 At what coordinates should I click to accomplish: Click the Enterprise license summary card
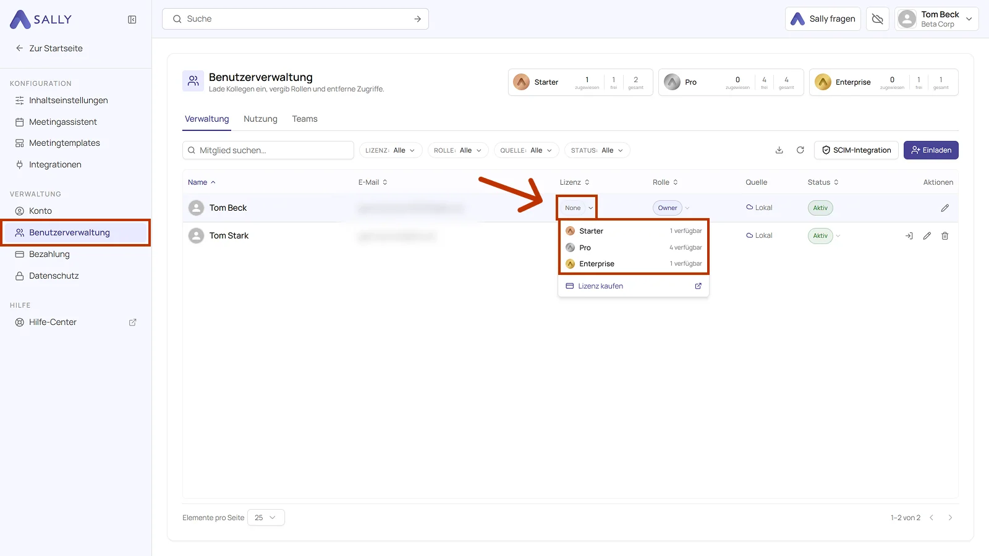pyautogui.click(x=884, y=82)
